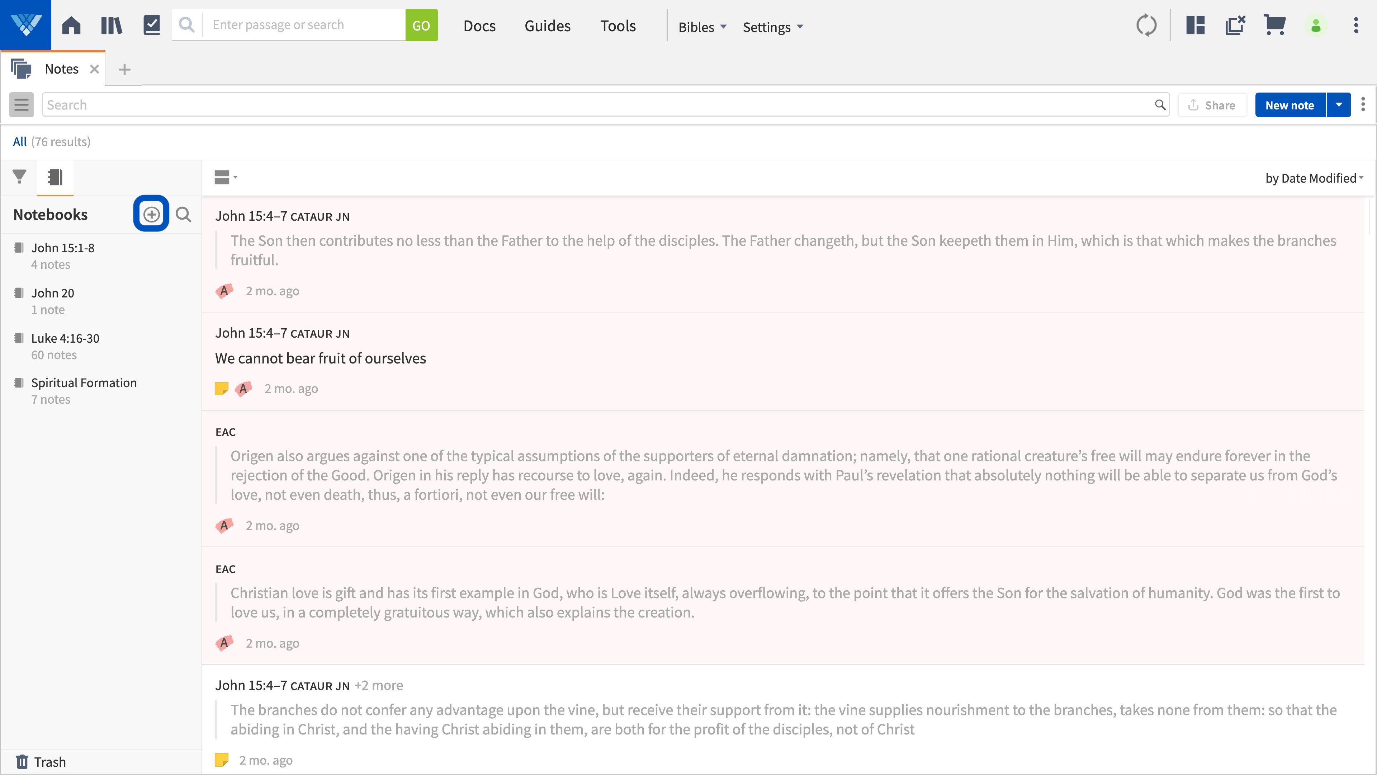This screenshot has height=775, width=1377.
Task: Open the Notes panel three-dot menu
Action: [x=1363, y=105]
